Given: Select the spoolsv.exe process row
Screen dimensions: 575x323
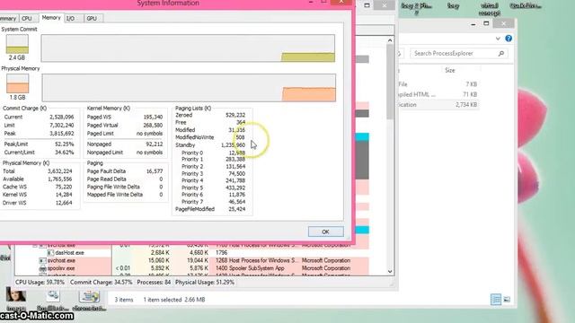Looking at the screenshot, I should coord(191,268).
